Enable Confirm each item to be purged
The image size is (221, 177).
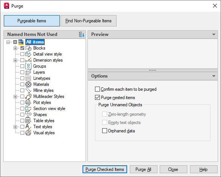(97, 89)
